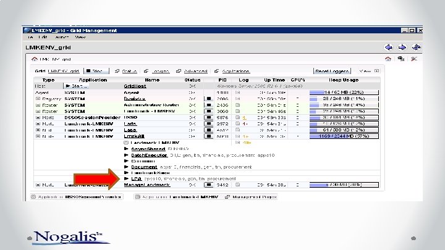Click the play arrow beside LPA

(126, 178)
